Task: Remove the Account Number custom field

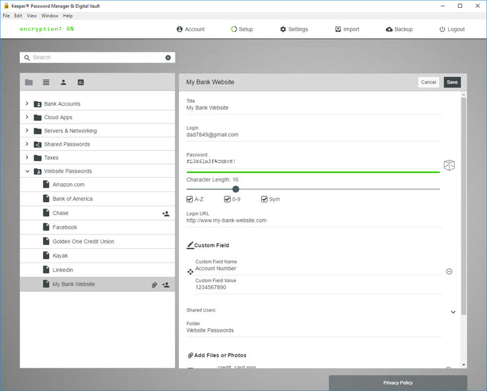Action: coord(449,271)
